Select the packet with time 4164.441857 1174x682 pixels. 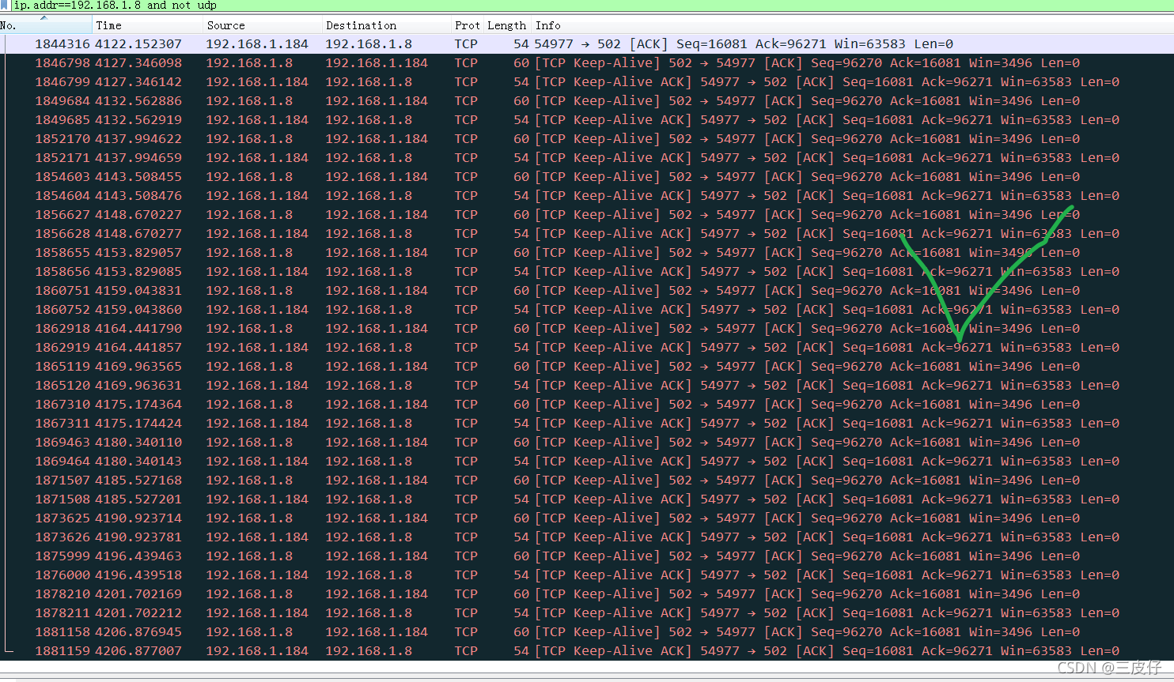point(587,348)
